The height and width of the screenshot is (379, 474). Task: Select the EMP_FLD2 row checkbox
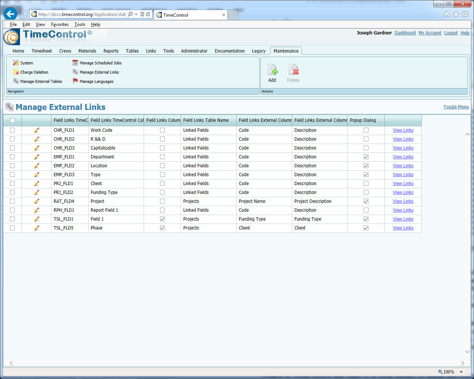point(13,166)
